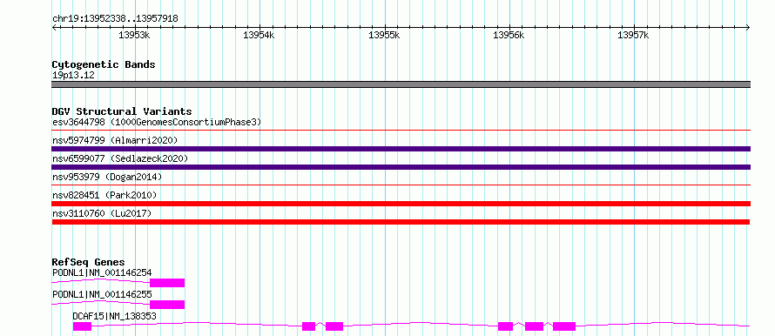Open the PODNL1|NM_001146254 gene label
Image resolution: width=775 pixels, height=336 pixels.
pos(102,272)
